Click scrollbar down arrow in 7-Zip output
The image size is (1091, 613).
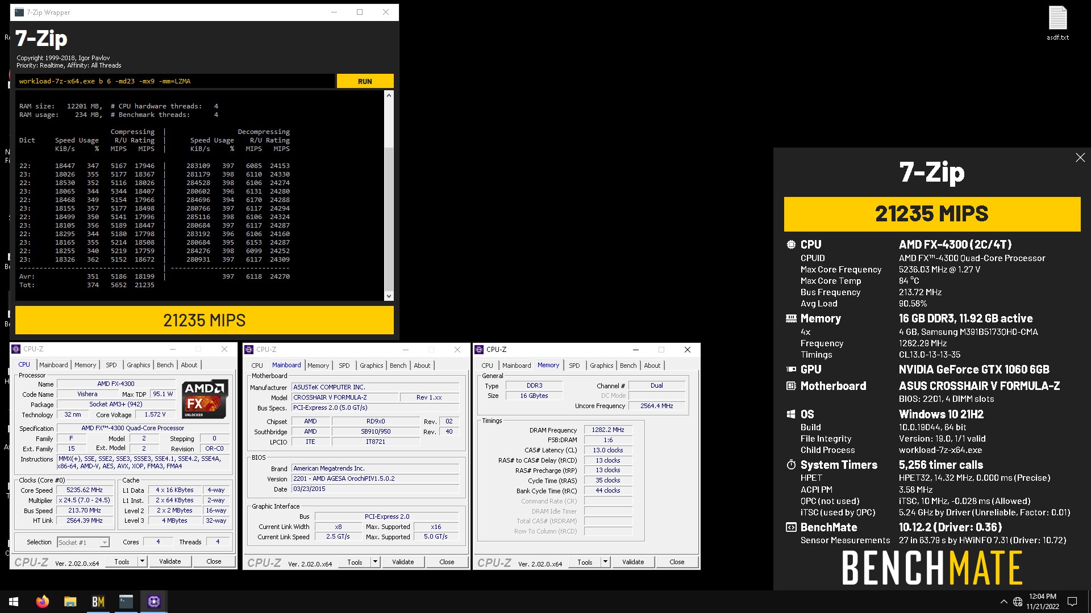pos(389,296)
